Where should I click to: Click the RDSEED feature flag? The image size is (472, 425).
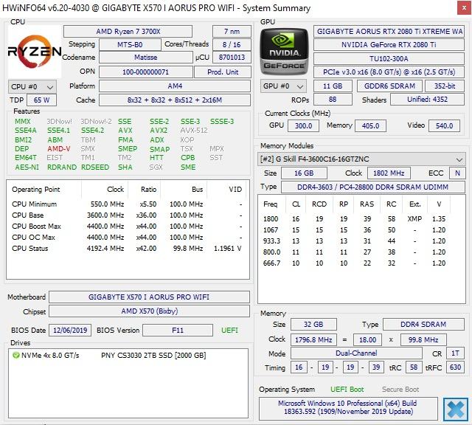(x=95, y=167)
